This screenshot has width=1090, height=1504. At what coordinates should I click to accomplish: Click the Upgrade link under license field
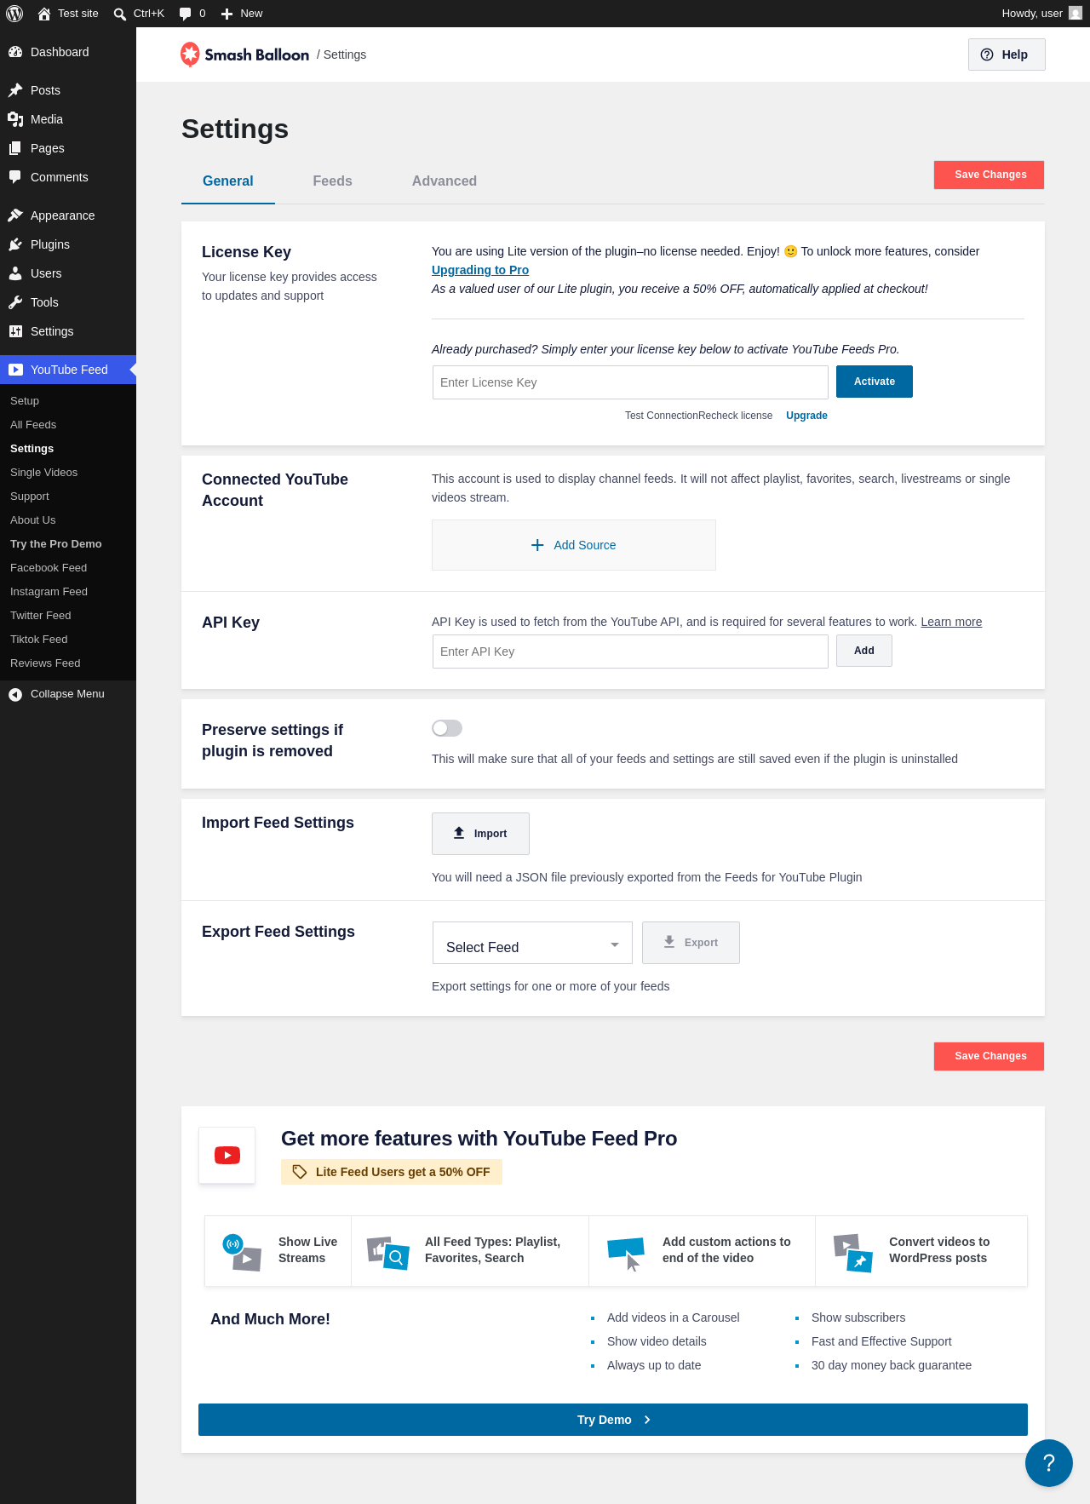tap(806, 416)
